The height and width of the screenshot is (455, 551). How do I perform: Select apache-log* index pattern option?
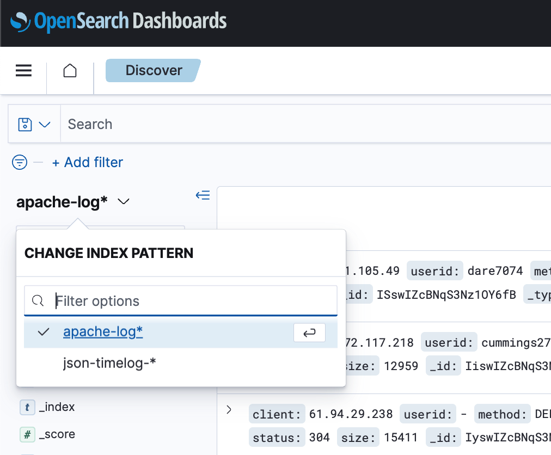coord(181,332)
